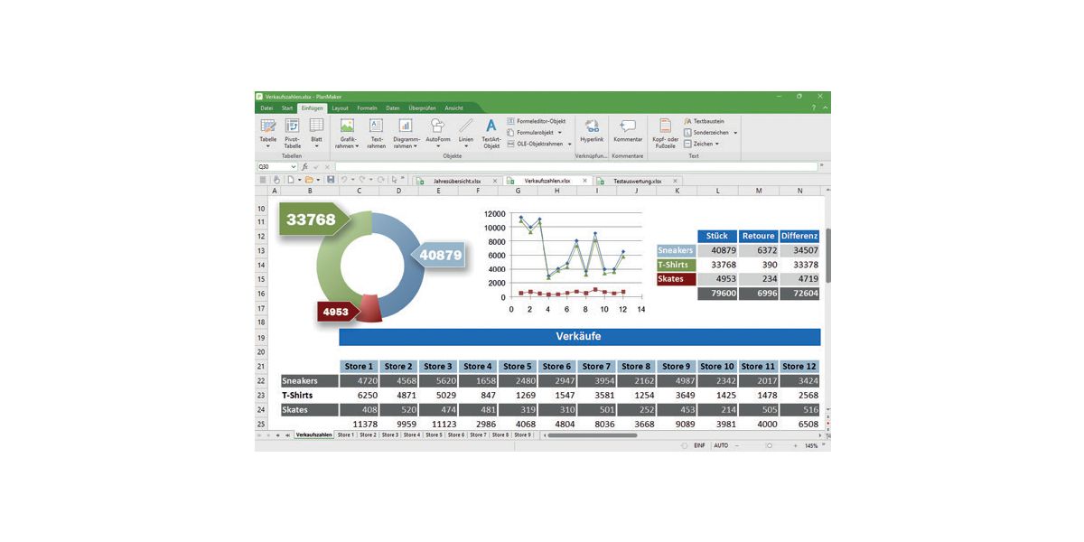The width and height of the screenshot is (1084, 542).
Task: Insert a Pivot-Tabelle
Action: (x=292, y=131)
